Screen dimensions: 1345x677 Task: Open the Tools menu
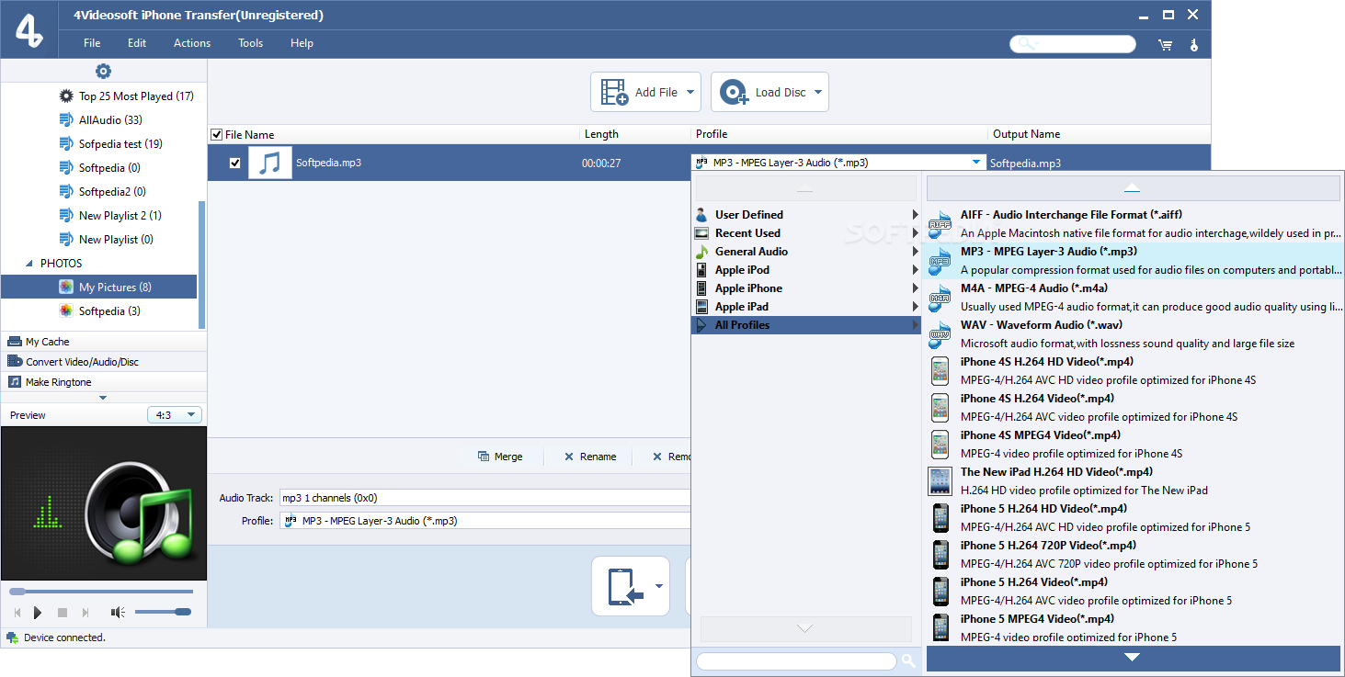250,43
